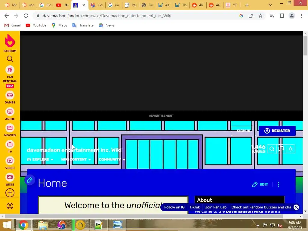Open Maps bookmark
Viewport: 308px width, 231px height.
click(59, 25)
